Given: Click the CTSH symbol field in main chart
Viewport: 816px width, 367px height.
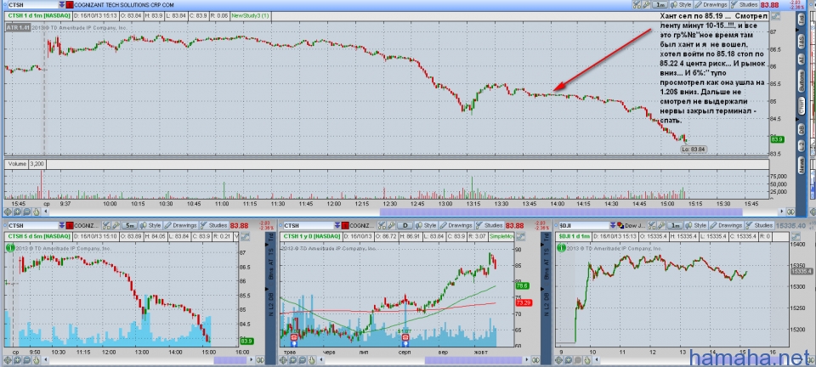Looking at the screenshot, I should [x=33, y=5].
